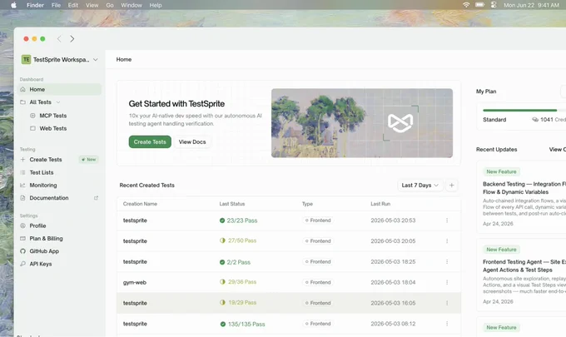Go forward with the right arrow
566x337 pixels.
(72, 38)
